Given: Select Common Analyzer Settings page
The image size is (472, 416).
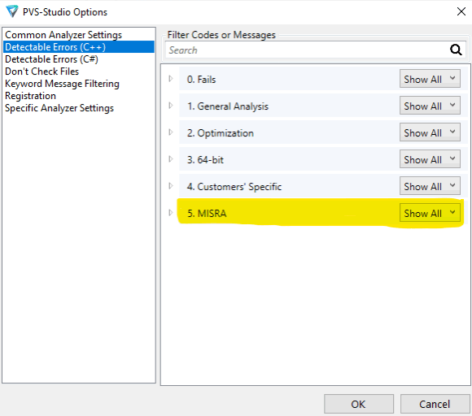Looking at the screenshot, I should point(63,35).
